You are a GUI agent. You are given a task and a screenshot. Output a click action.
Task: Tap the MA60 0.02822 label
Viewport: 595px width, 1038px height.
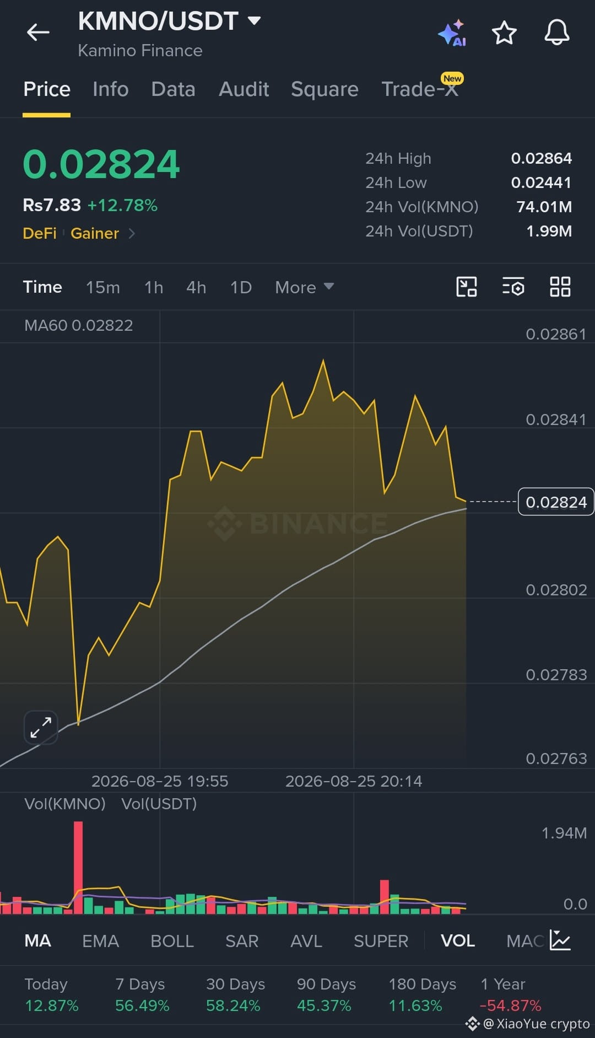79,325
